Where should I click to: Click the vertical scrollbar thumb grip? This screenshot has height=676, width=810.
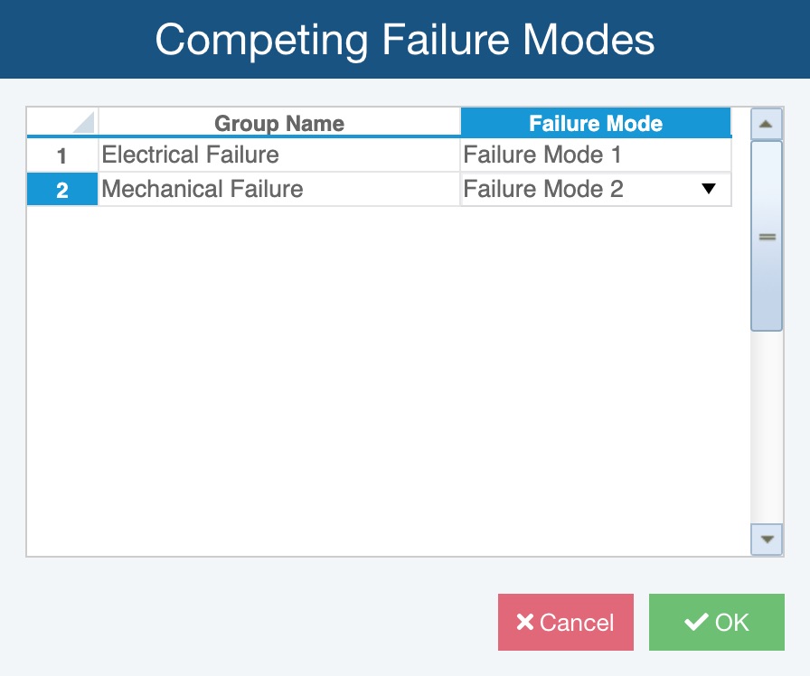click(x=767, y=237)
